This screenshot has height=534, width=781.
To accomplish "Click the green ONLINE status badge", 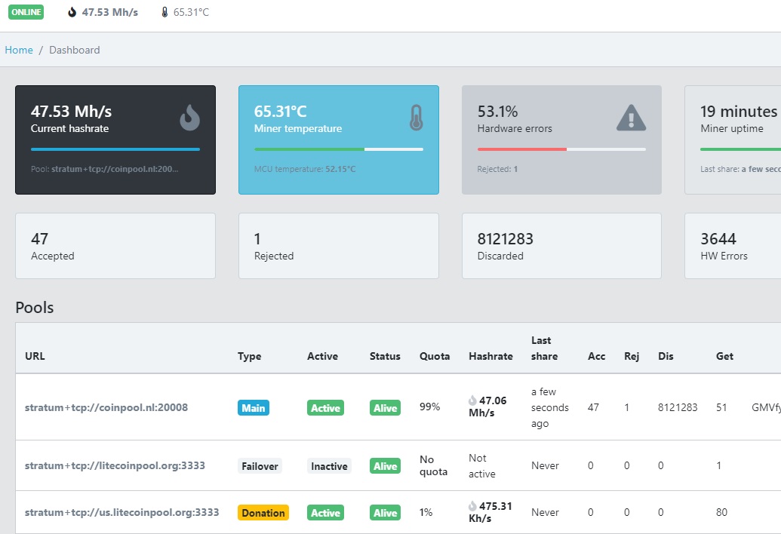I will 26,12.
